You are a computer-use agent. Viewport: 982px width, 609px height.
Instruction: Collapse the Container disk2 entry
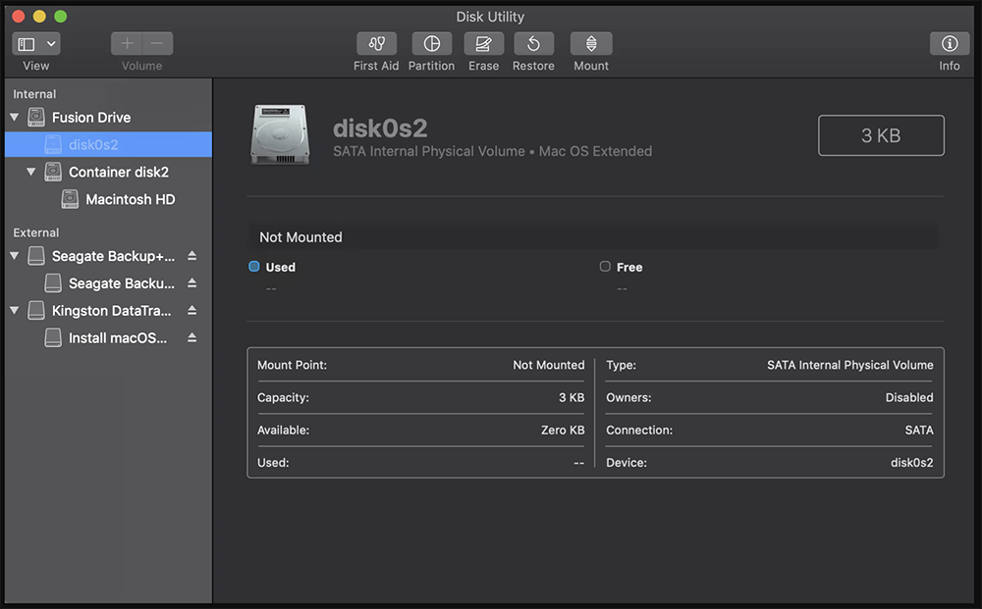click(29, 172)
